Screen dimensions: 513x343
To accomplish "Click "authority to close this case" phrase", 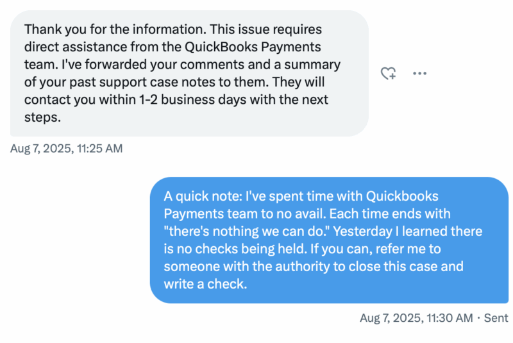I will pos(338,266).
